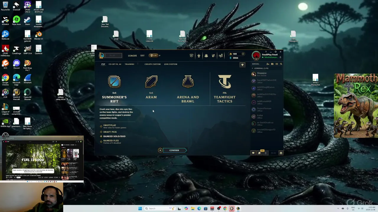Click the League of Legends logo home icon
378x212 pixels.
click(x=102, y=55)
